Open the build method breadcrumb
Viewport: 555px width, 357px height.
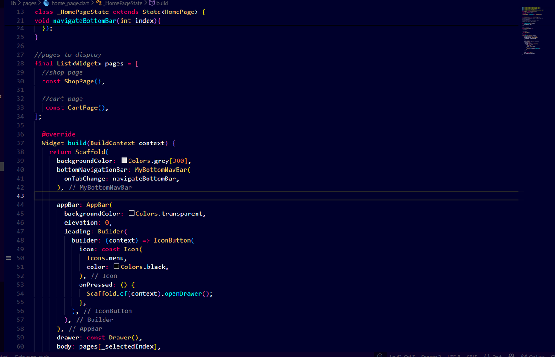point(162,3)
